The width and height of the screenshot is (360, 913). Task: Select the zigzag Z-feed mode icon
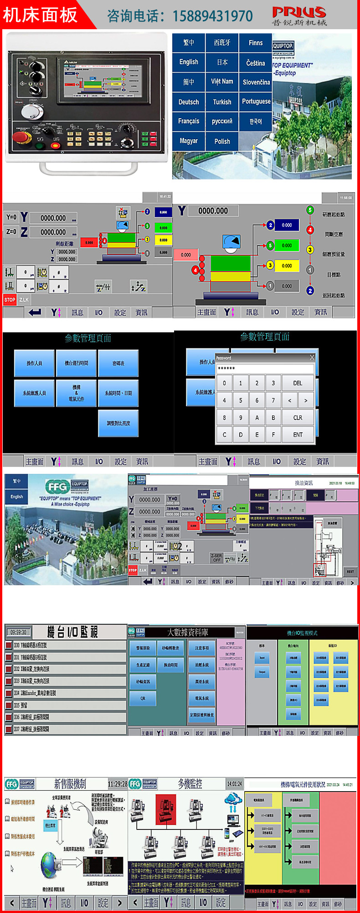coord(139,287)
